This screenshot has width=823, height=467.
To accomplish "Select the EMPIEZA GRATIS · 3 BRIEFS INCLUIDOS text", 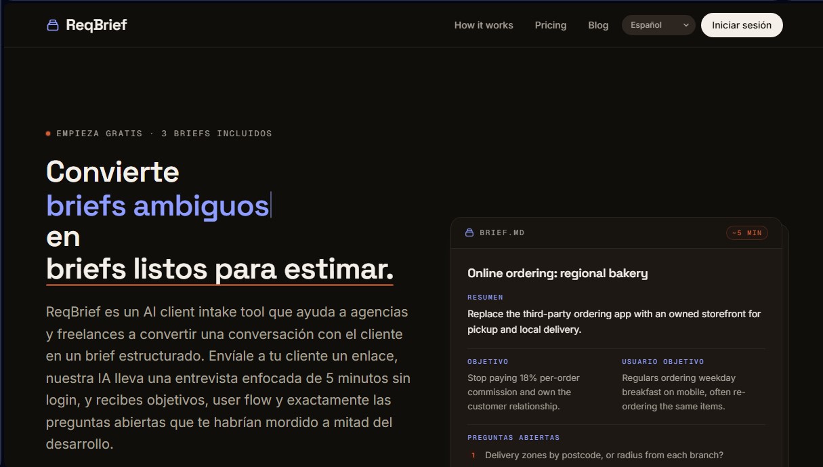I will point(165,134).
